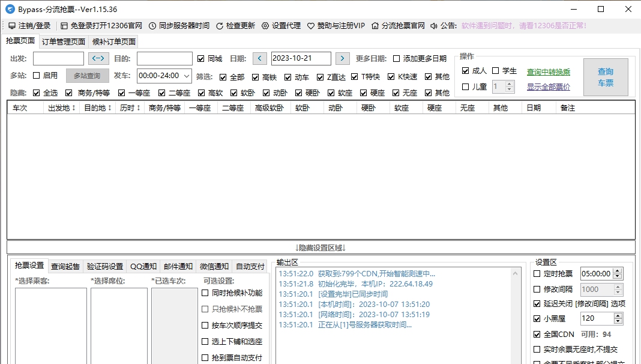The height and width of the screenshot is (364, 641).
Task: Click 同步服务器时间 clock icon
Action: click(152, 26)
